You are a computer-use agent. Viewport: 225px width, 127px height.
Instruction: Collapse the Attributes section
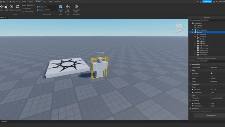(190, 109)
